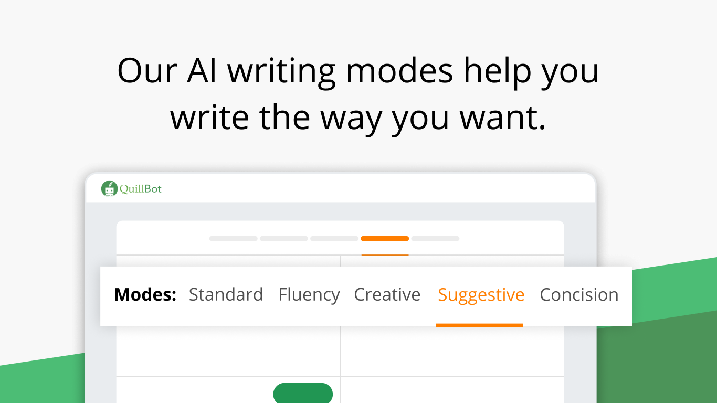717x403 pixels.
Task: Click the empty right output pane
Action: click(x=452, y=351)
